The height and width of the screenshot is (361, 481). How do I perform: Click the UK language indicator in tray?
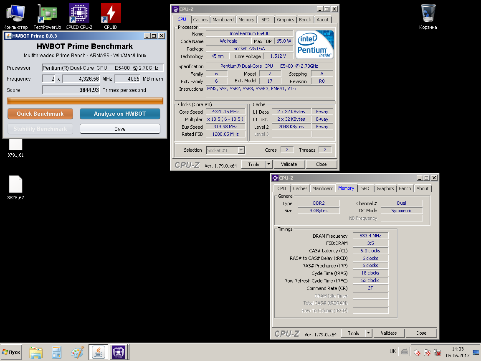point(392,351)
